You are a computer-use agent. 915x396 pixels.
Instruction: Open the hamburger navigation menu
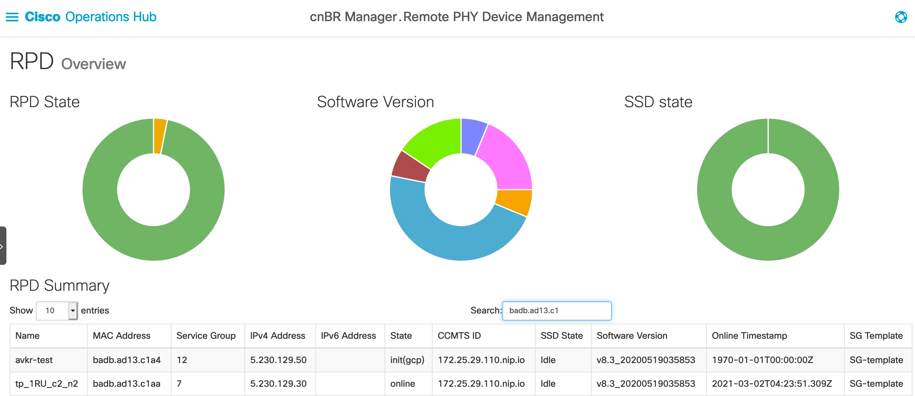(x=12, y=17)
